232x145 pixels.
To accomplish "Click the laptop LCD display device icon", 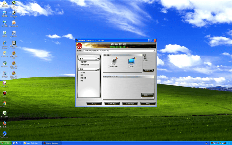I will [x=114, y=61].
